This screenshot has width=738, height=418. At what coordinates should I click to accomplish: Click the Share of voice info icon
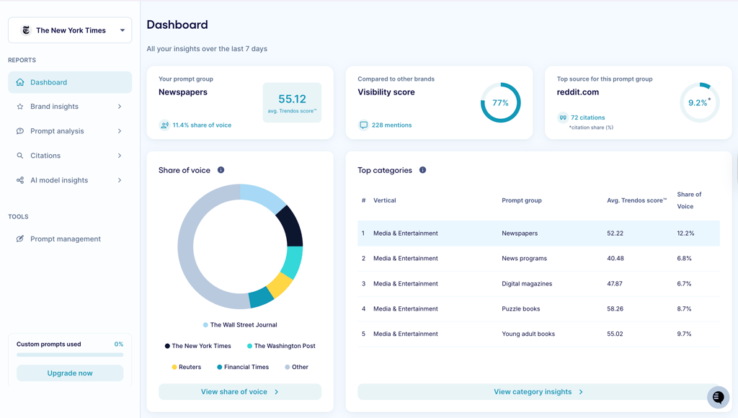coord(221,170)
